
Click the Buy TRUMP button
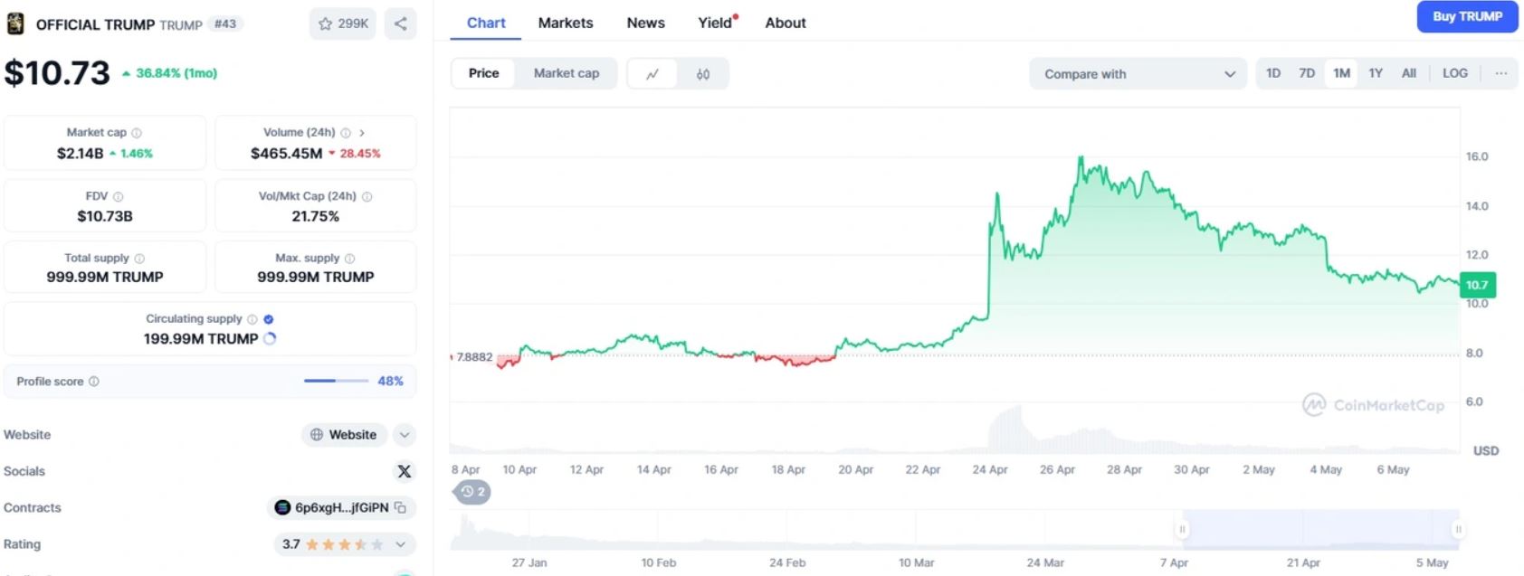coord(1467,16)
